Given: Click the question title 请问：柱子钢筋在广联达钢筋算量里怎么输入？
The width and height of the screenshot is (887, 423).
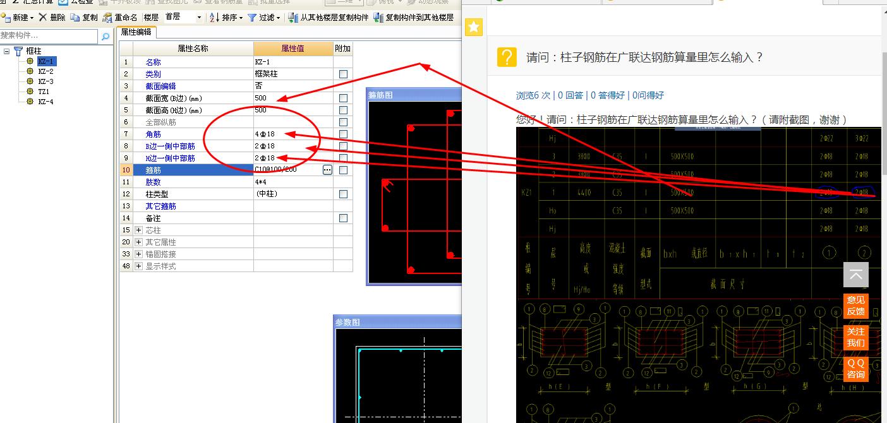Looking at the screenshot, I should pos(645,57).
